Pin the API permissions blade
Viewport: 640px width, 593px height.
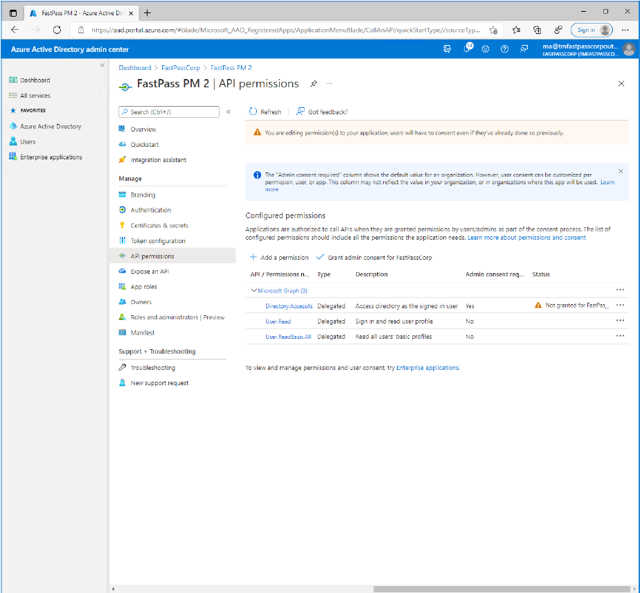(313, 84)
